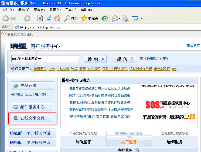Go to the Home page icon
201x152 pixels.
(x=57, y=18)
